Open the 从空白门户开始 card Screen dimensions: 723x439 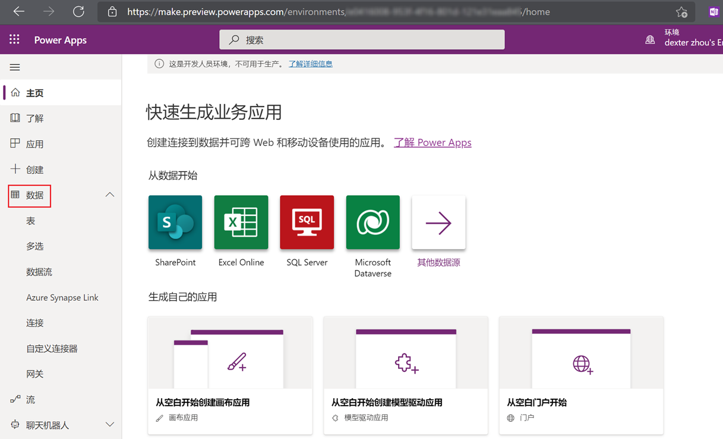[x=581, y=376]
